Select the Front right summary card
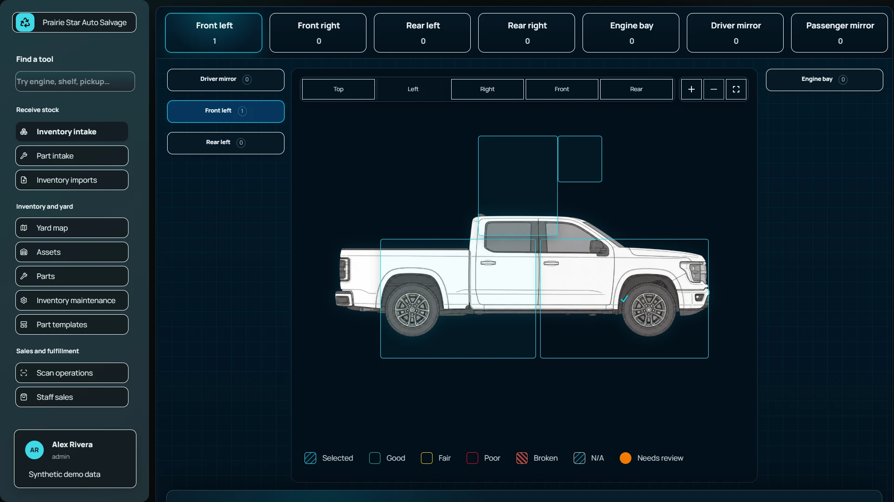Screen dimensions: 894x502 (318, 33)
